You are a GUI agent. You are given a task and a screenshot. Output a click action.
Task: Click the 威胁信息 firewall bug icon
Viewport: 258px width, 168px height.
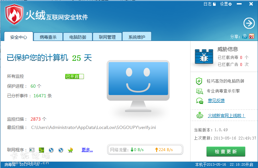click(x=204, y=56)
